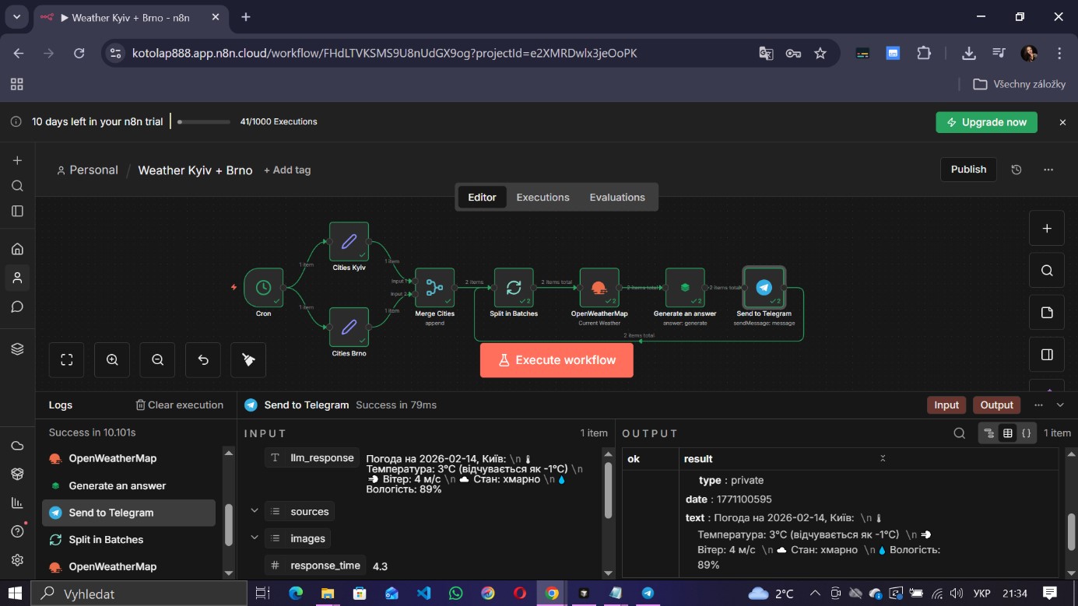Image resolution: width=1078 pixels, height=606 pixels.
Task: Open the sidebar search icon
Action: tap(17, 186)
